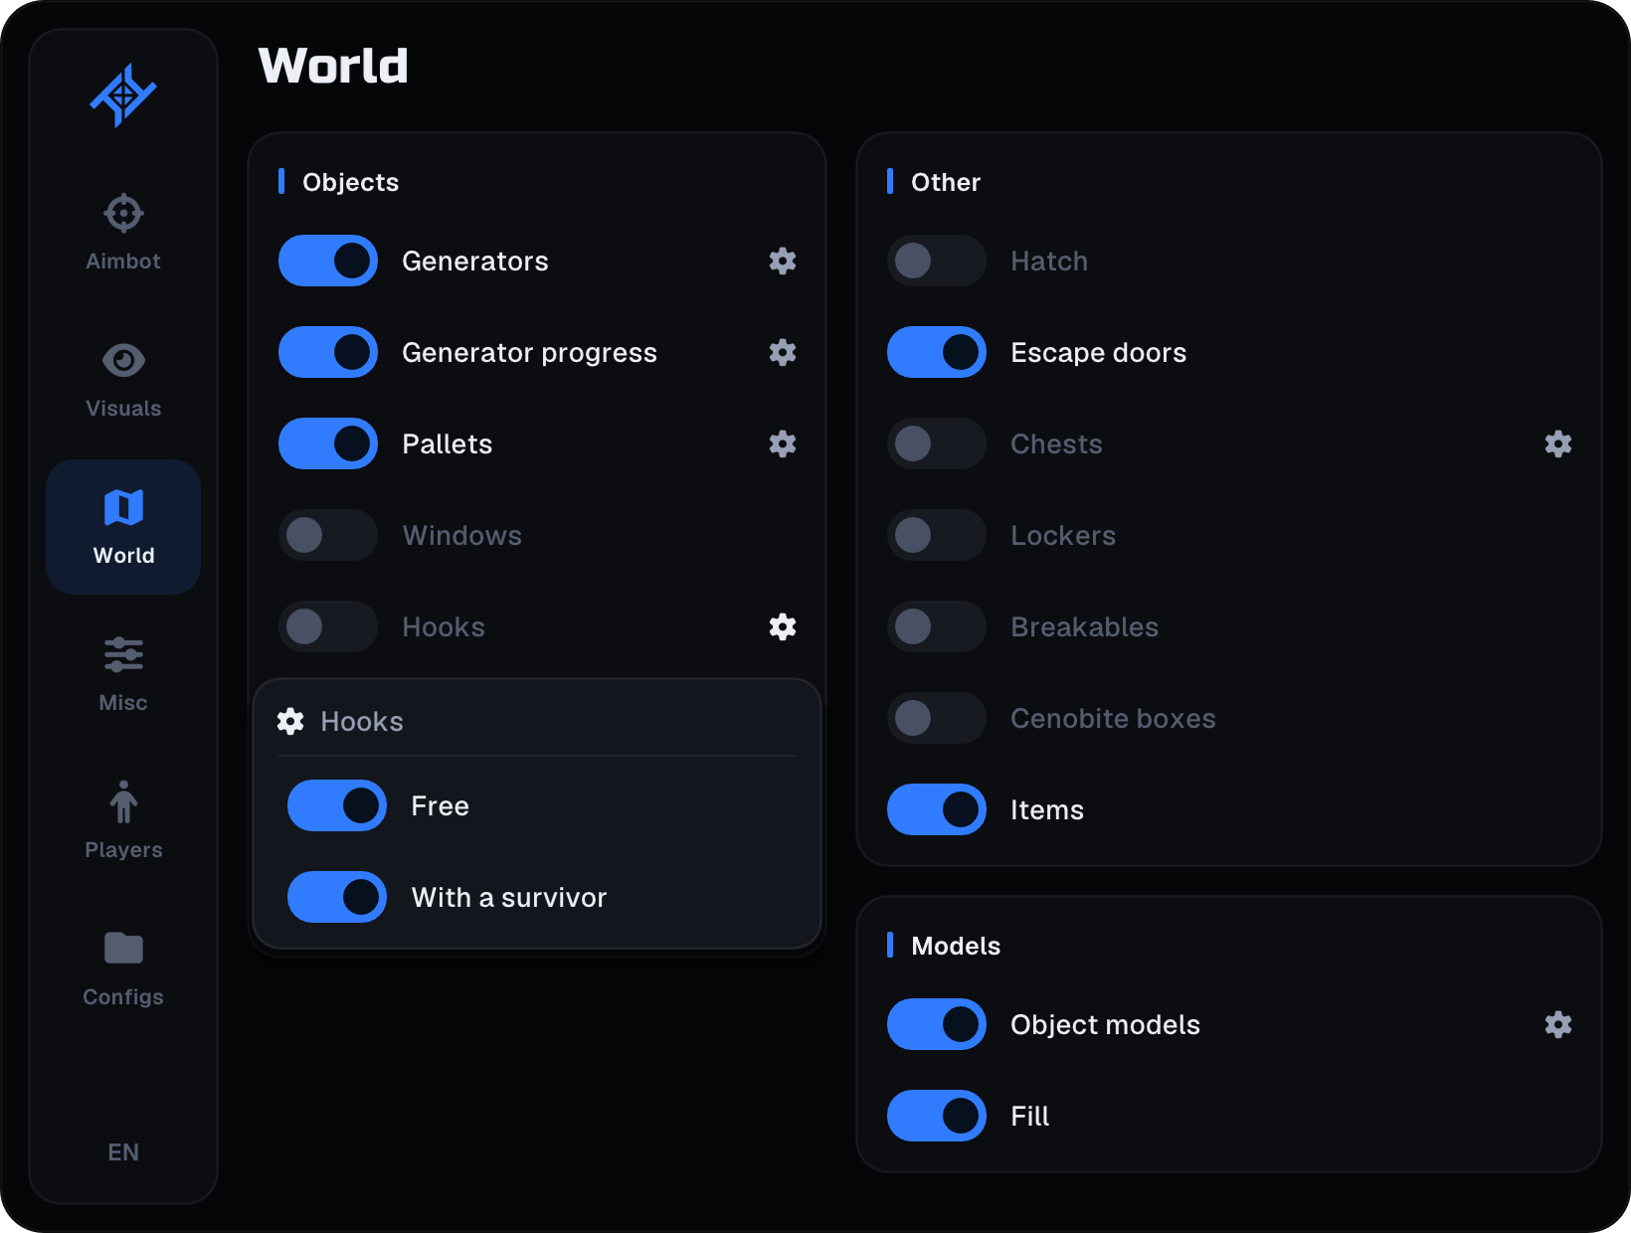Disable the Fill models toggle
The image size is (1631, 1233).
coord(937,1116)
